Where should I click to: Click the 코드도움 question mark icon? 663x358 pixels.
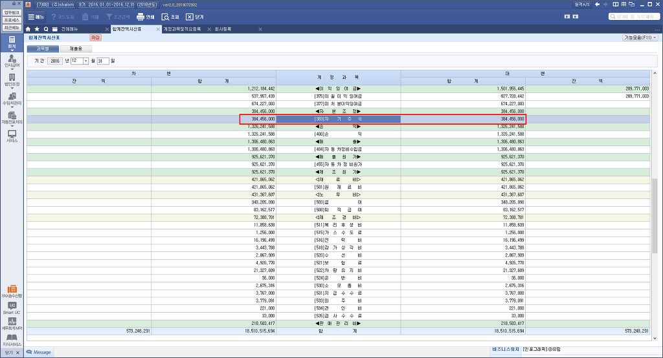click(x=54, y=17)
